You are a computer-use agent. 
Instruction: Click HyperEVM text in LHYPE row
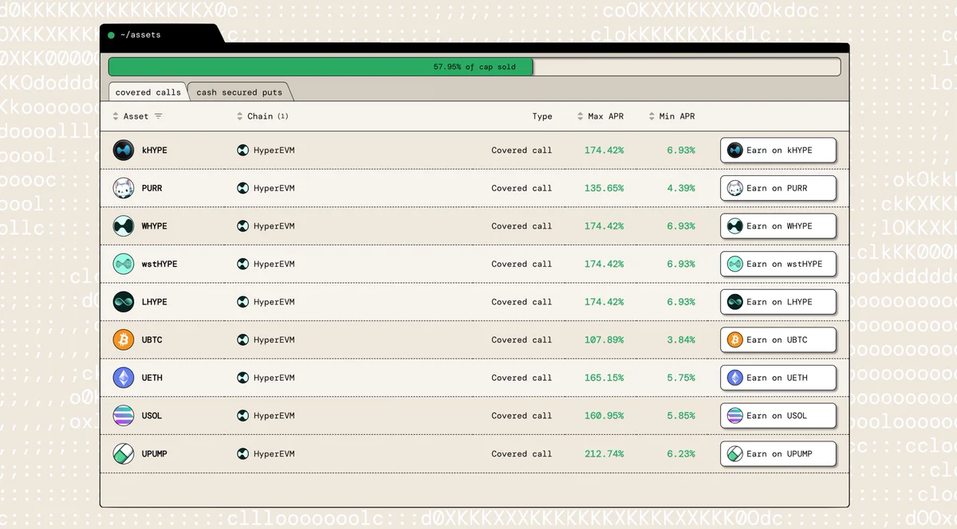274,302
